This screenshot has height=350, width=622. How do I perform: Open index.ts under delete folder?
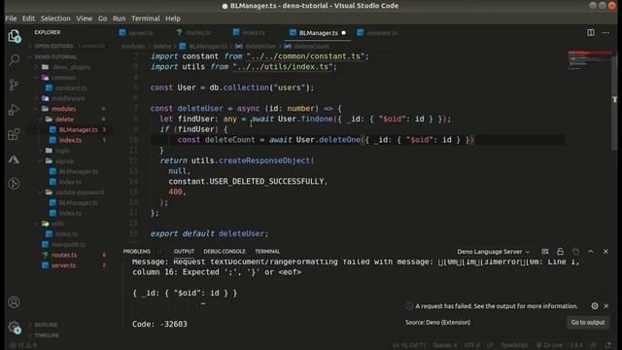click(70, 140)
